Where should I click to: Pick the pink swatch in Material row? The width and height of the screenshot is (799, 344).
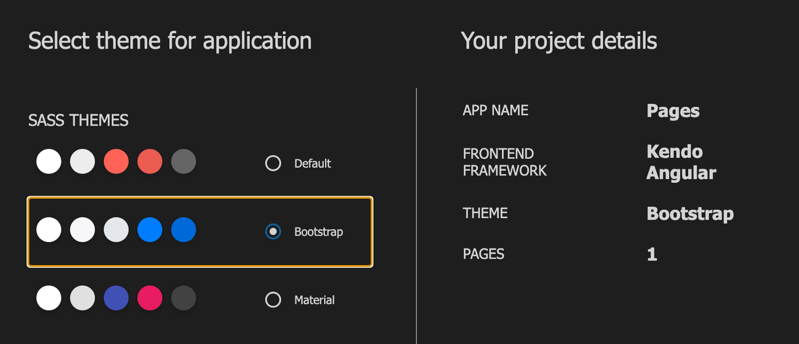(150, 298)
